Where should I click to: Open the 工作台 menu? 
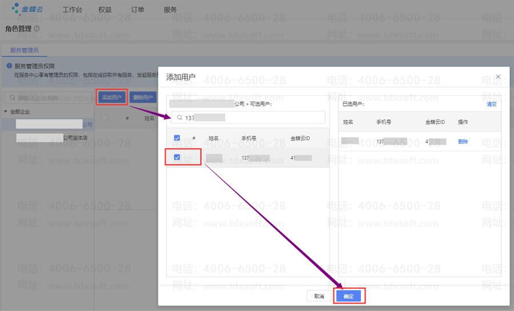click(x=73, y=10)
